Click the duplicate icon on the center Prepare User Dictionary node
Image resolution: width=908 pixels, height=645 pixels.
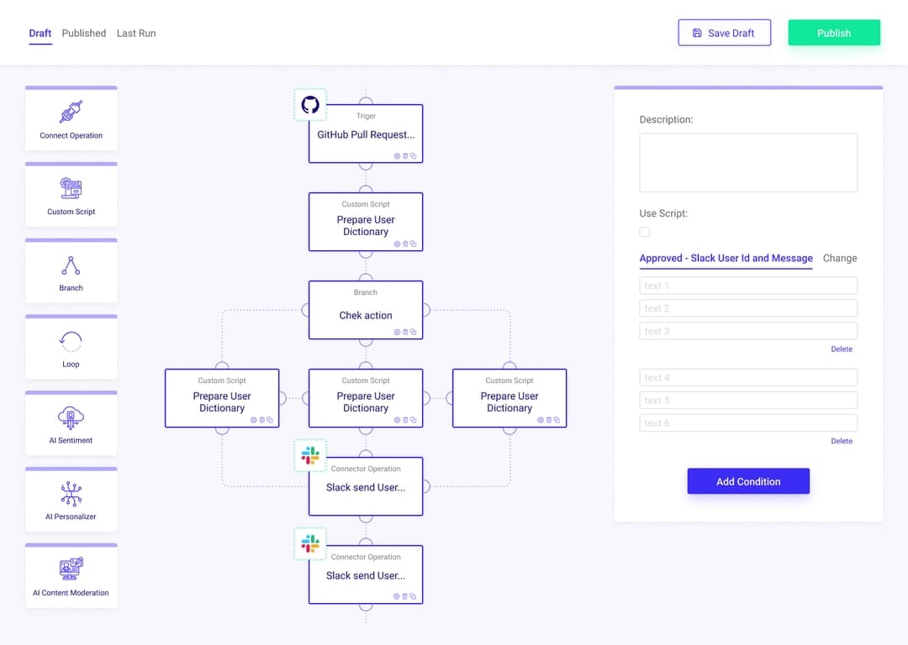pos(413,420)
